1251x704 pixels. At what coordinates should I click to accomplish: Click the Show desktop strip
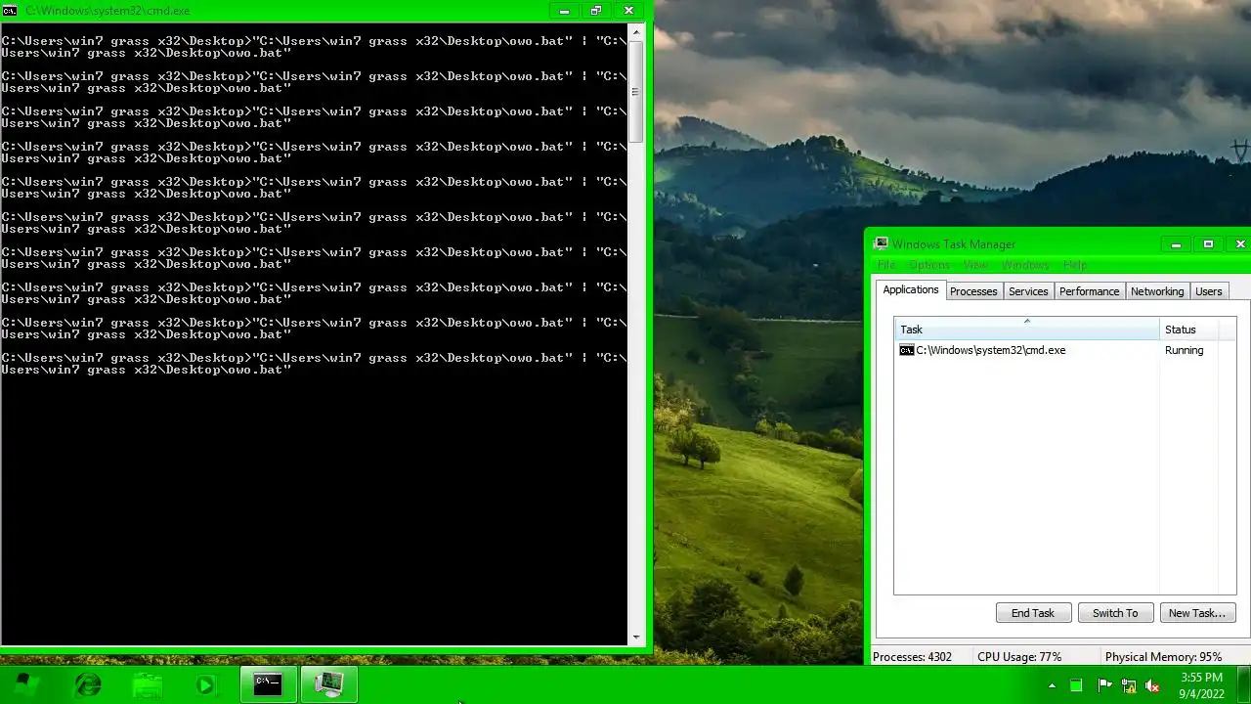coord(1244,684)
